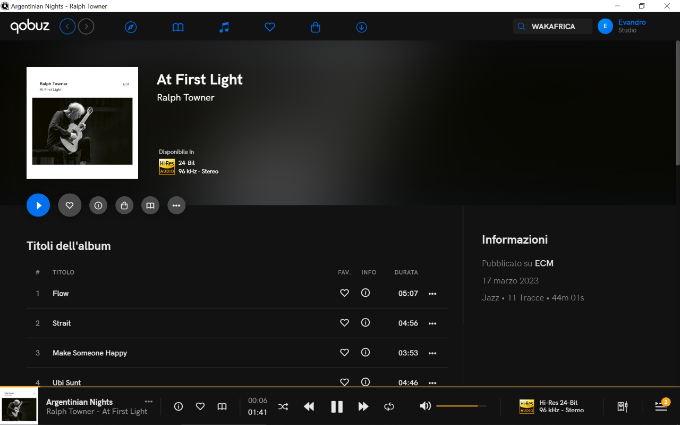The image size is (680, 425).
Task: Show info for Make Someone Happy
Action: coord(365,353)
